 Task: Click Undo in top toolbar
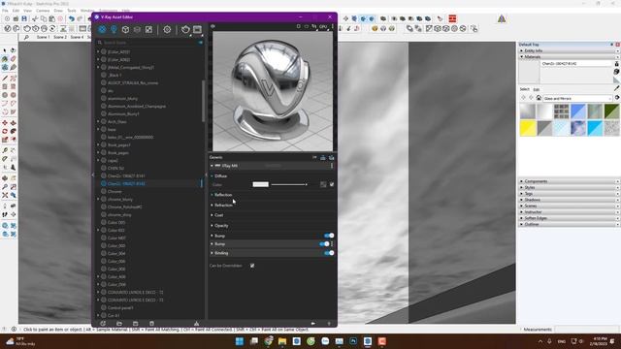coord(71,18)
